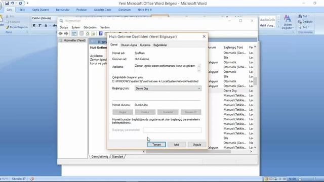Switch to the Sayfa Düzeni ribbon tab

pyautogui.click(x=40, y=10)
